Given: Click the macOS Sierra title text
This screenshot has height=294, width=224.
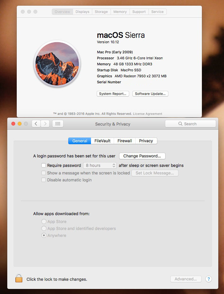Looking at the screenshot, I should (x=121, y=35).
